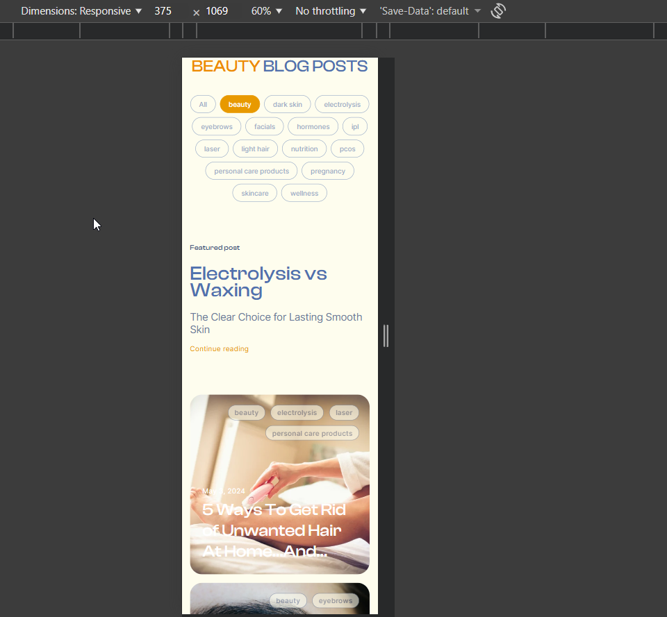Open the No throttling dropdown
This screenshot has height=617, width=667.
pos(331,11)
